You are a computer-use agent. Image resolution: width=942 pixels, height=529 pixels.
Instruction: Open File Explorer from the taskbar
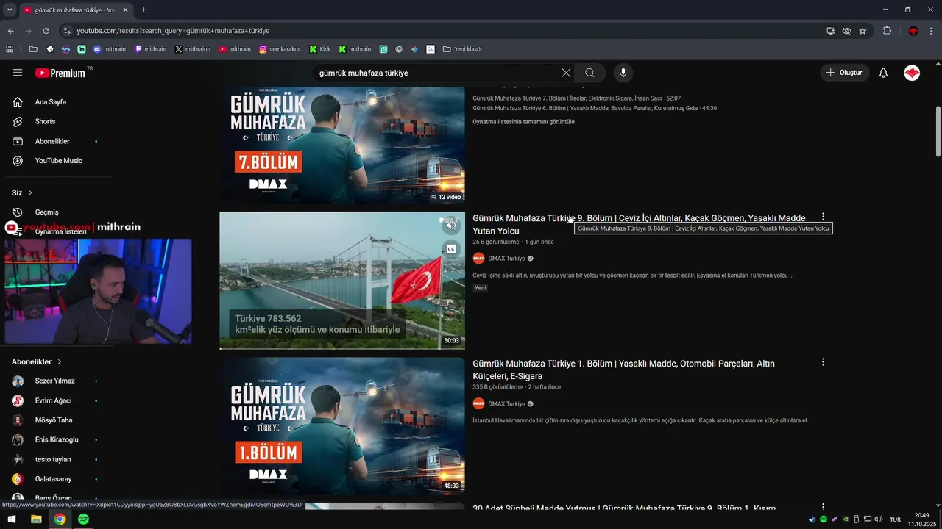[x=36, y=519]
